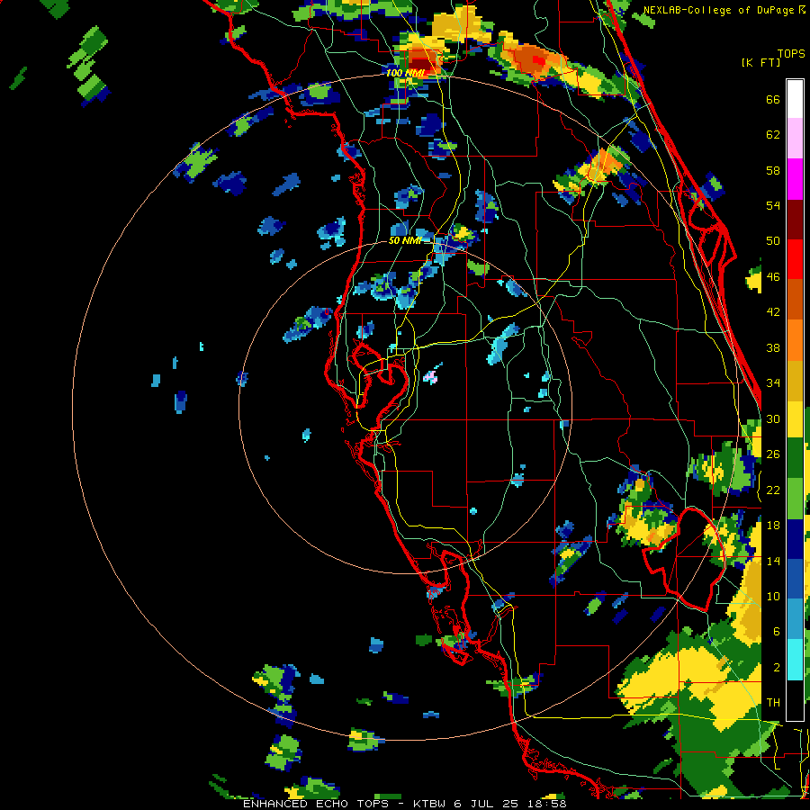Click the NEXLAB-College of DuPage credit text

coord(720,10)
